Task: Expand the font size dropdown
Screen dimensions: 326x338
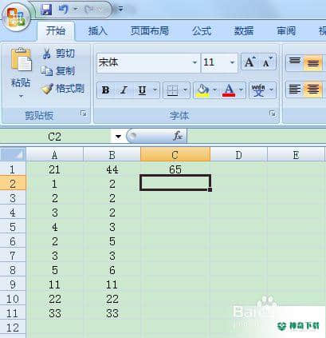Action: pos(232,62)
